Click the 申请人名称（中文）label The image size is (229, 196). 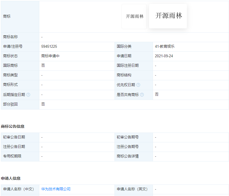point(19,189)
